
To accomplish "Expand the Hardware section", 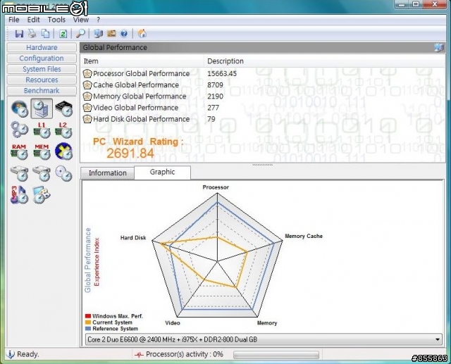I will tap(42, 47).
